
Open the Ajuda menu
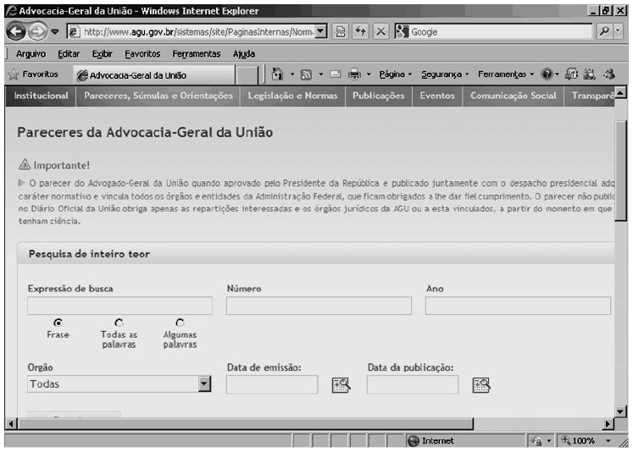click(x=243, y=53)
